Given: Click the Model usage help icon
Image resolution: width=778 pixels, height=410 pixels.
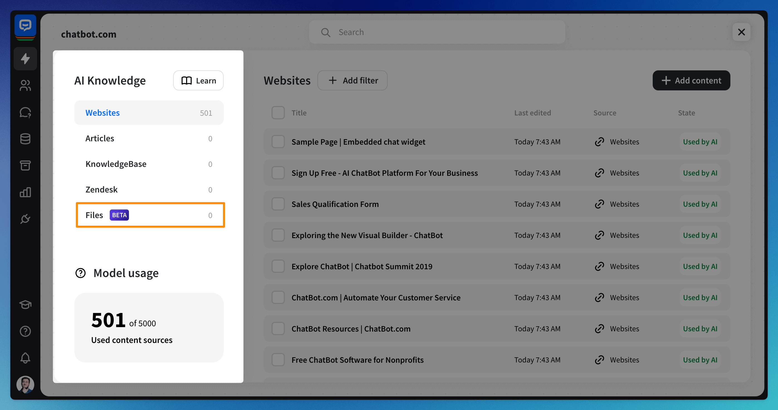Looking at the screenshot, I should tap(80, 273).
